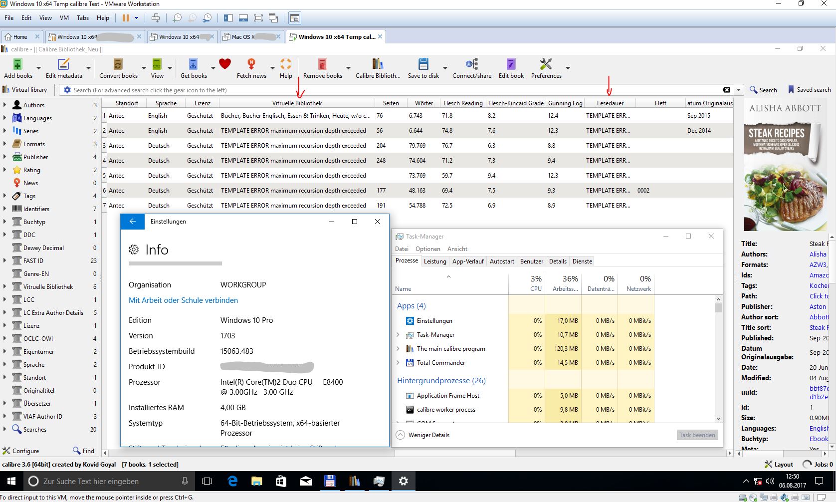Image resolution: width=836 pixels, height=502 pixels.
Task: Expand the Authors tree category
Action: point(4,105)
